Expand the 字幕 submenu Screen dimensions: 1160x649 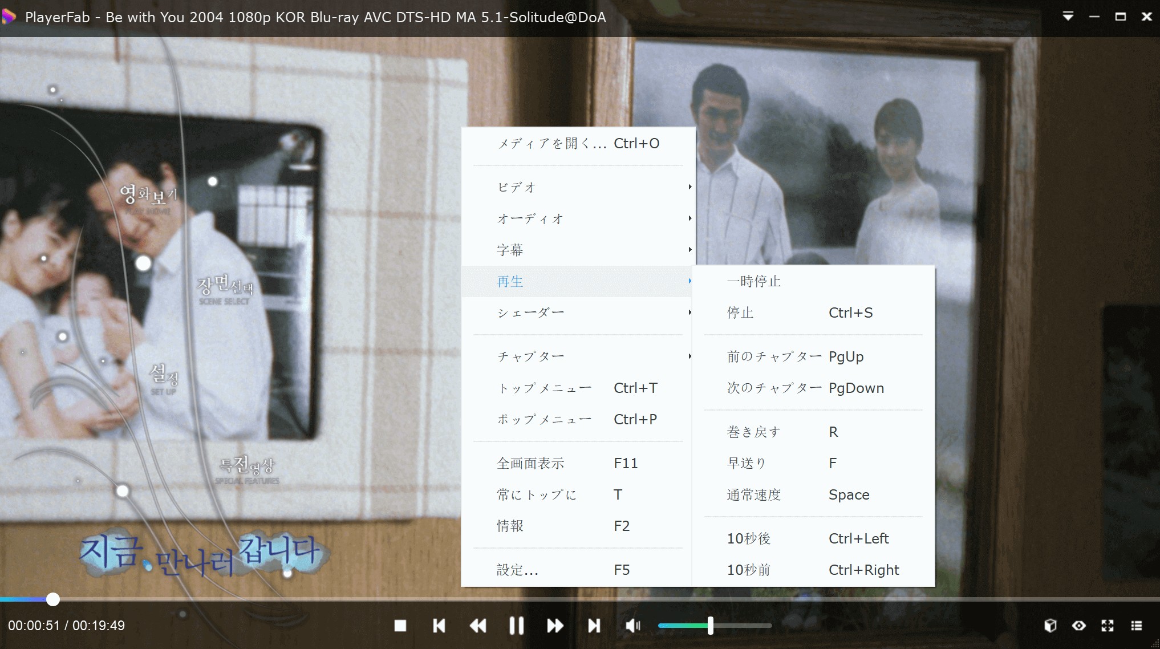pyautogui.click(x=578, y=250)
